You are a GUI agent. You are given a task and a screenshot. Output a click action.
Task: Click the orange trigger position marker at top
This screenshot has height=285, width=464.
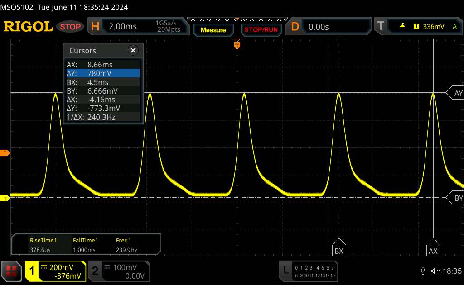[x=237, y=44]
